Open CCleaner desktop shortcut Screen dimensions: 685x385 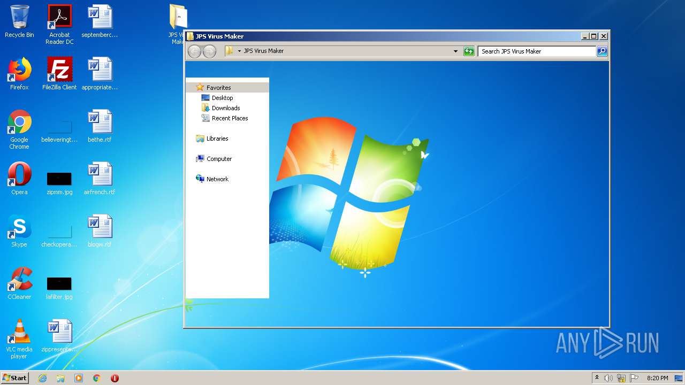pos(19,283)
